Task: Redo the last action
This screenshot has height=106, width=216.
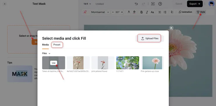Action: [x=143, y=4]
